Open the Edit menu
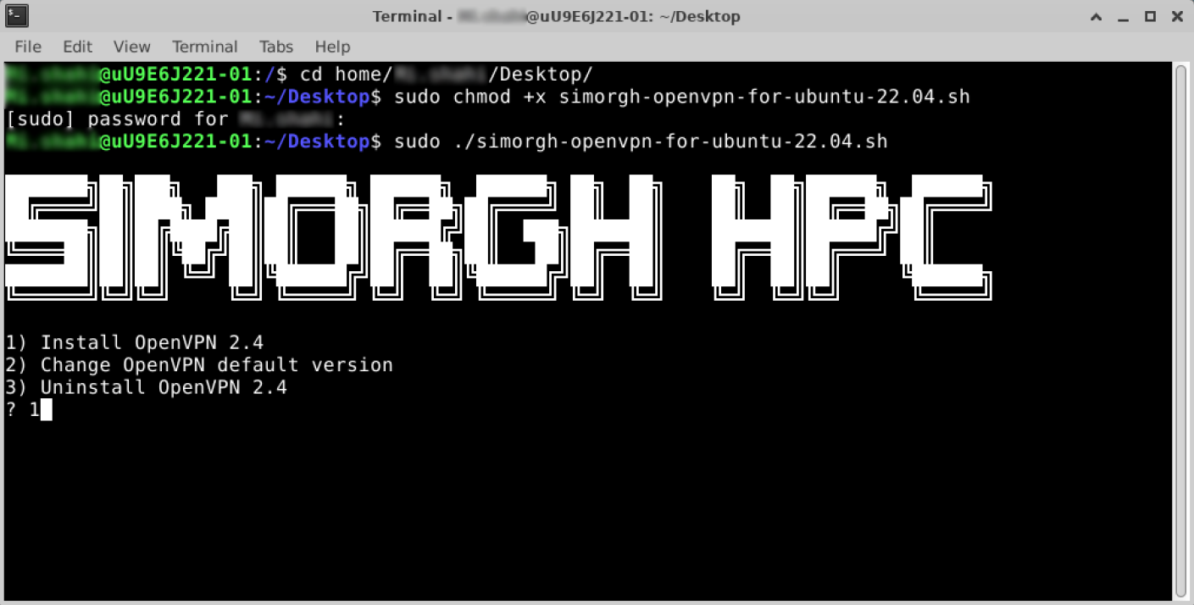1194x605 pixels. coord(77,47)
